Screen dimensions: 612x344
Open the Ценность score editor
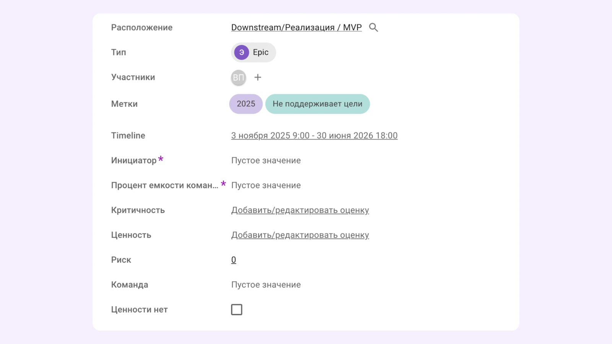pyautogui.click(x=300, y=235)
